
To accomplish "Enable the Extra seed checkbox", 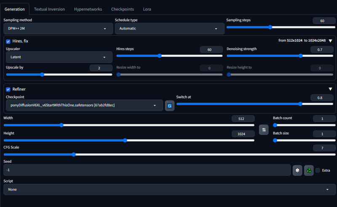I will point(318,170).
